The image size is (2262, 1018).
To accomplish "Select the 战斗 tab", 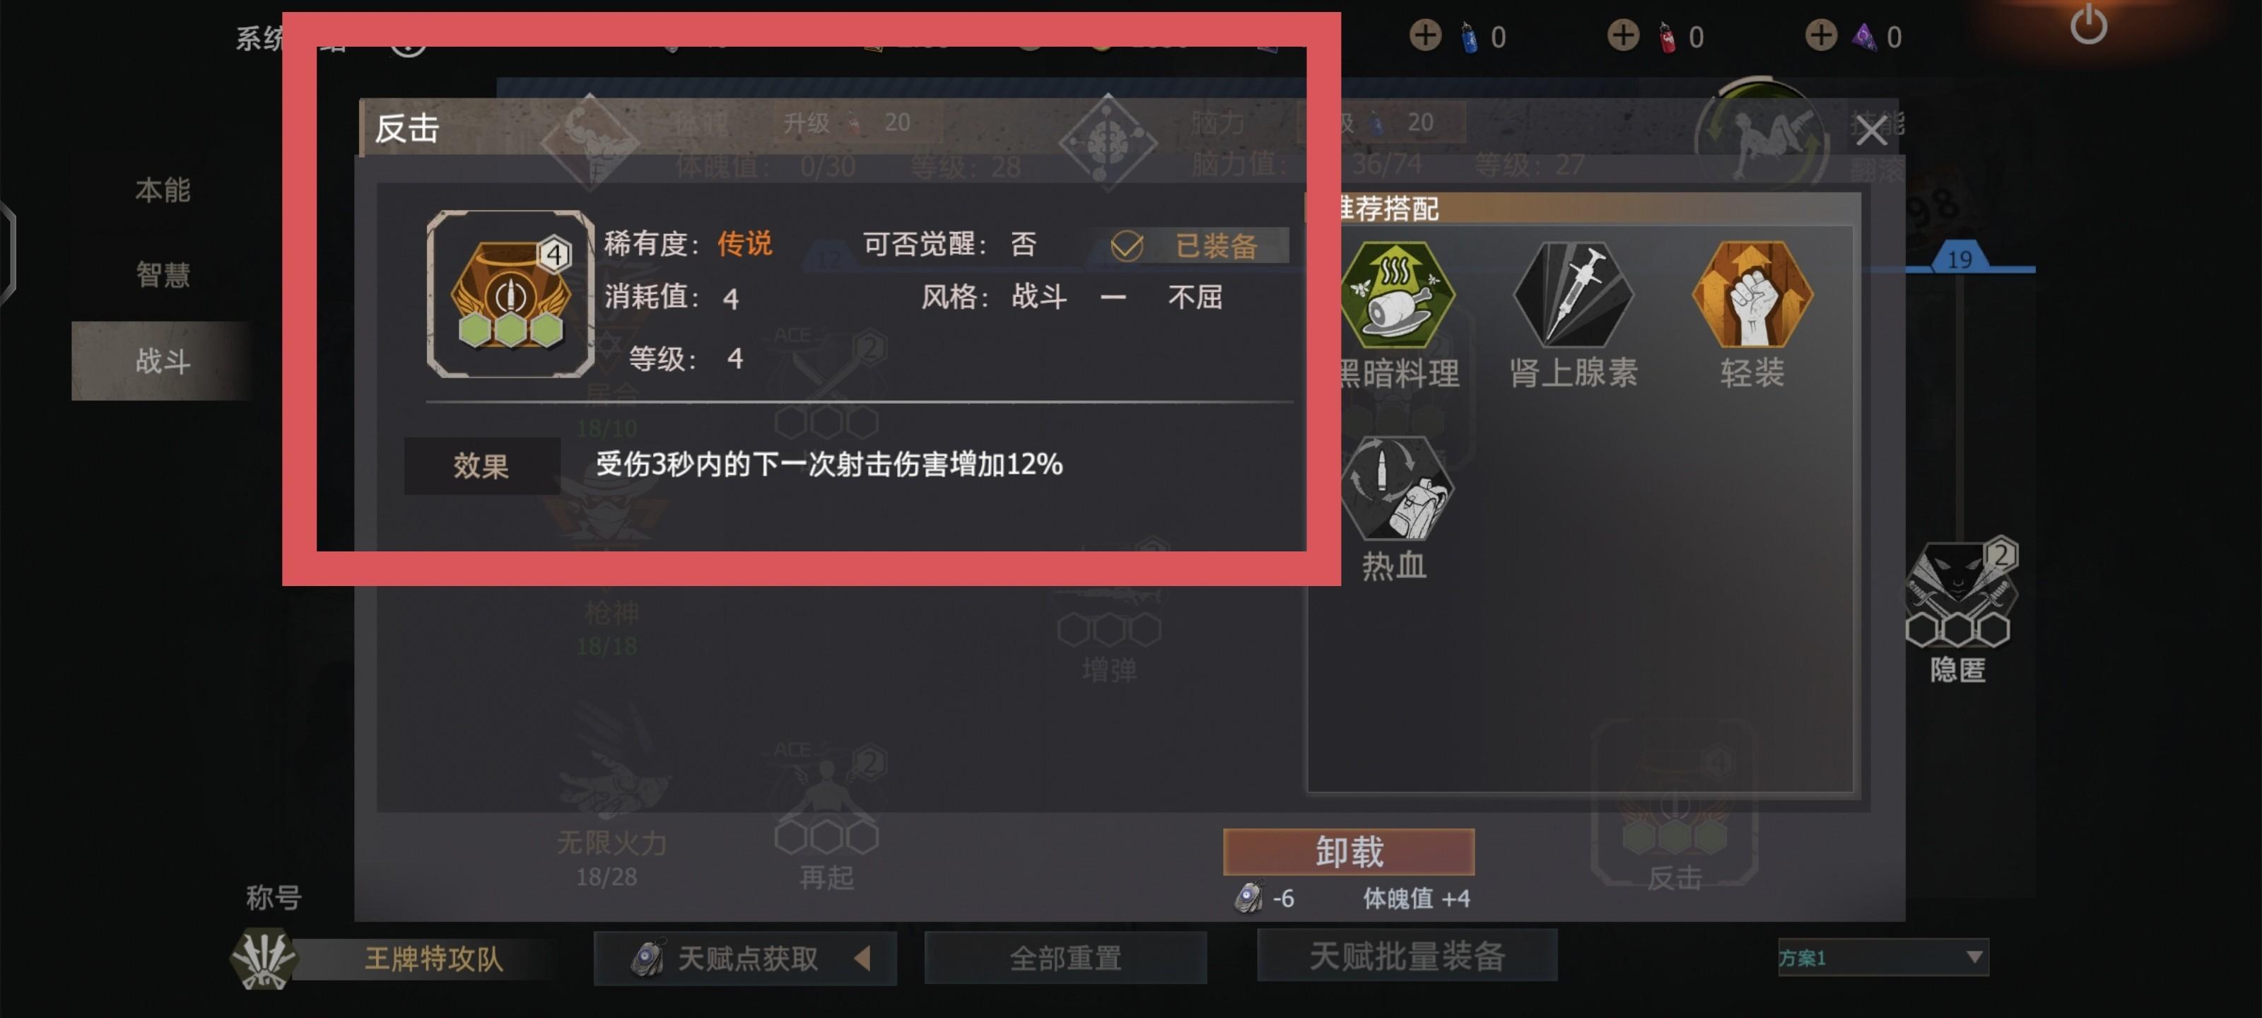I will 163,361.
